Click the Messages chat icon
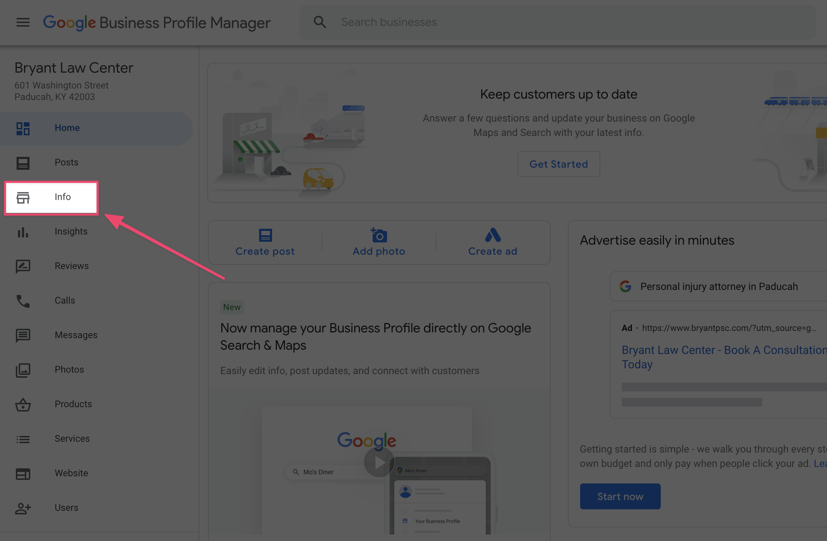 tap(23, 336)
